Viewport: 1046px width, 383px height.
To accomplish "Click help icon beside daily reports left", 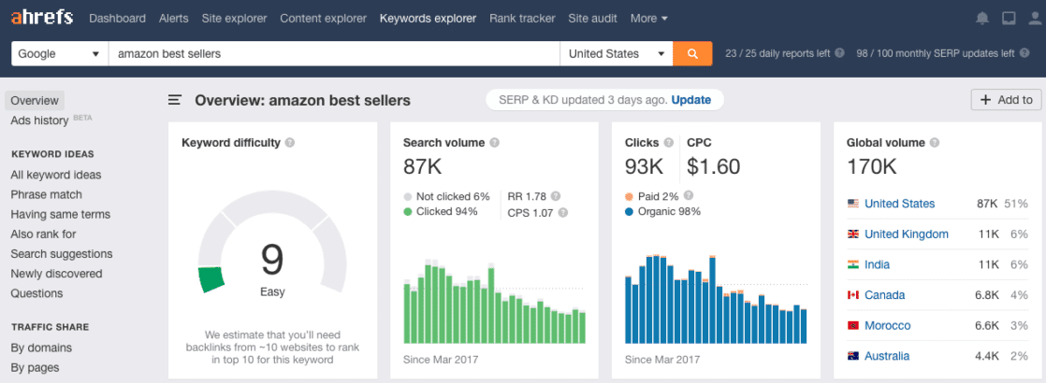I will pyautogui.click(x=839, y=53).
